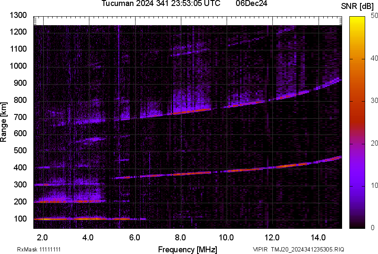Screen dimensions: 378x254
Task: Click the 'Range [km]' axis label
Action: point(3,122)
